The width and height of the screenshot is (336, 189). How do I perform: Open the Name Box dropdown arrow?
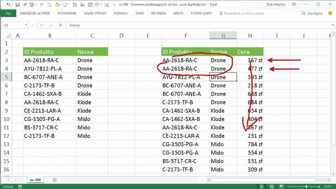pyautogui.click(x=26, y=25)
